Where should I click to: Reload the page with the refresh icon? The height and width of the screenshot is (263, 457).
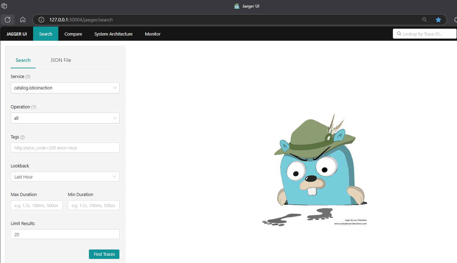tap(8, 20)
